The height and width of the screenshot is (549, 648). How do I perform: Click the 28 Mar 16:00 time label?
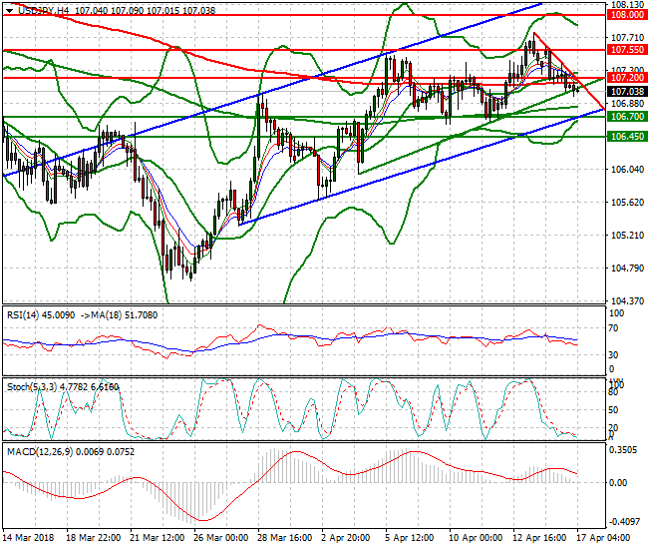285,538
